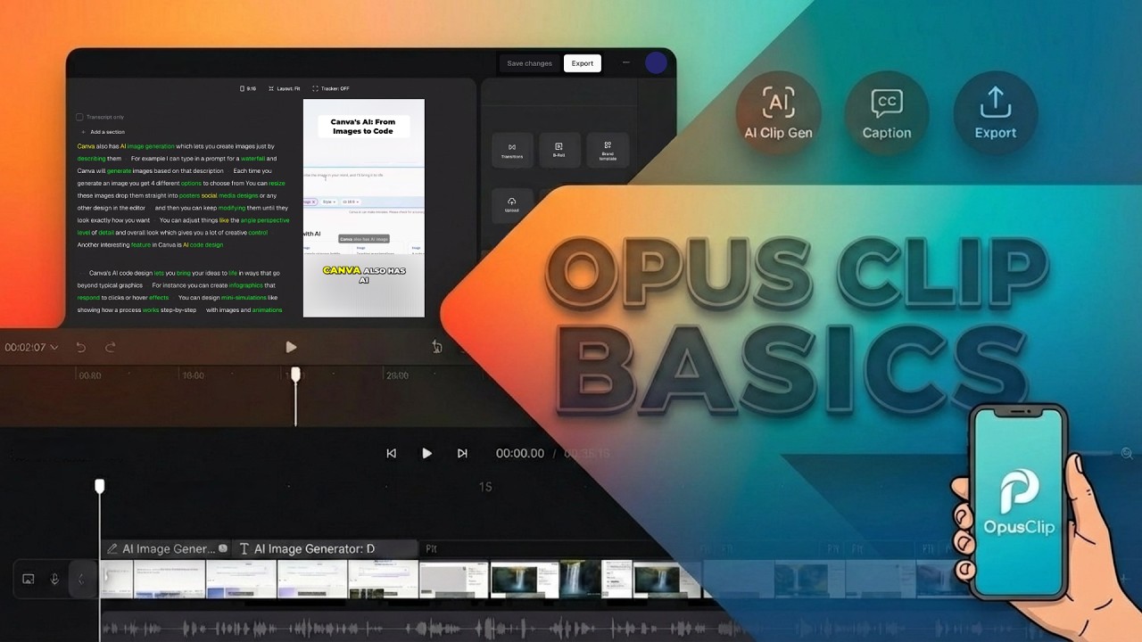
Task: Open the AI Clip Gen round icon
Action: (x=778, y=113)
